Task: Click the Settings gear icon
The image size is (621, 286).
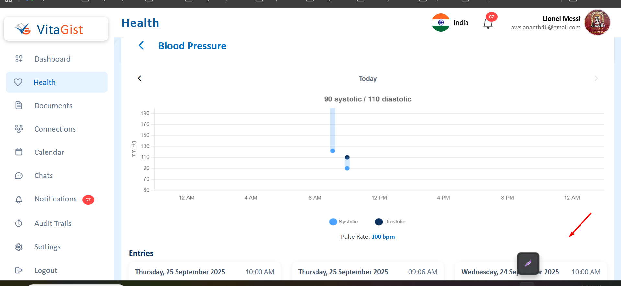Action: click(19, 247)
